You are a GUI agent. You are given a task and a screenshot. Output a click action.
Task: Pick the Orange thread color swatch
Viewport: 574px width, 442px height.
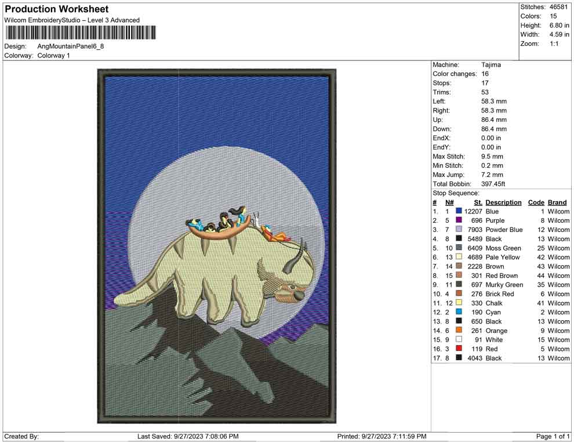click(459, 330)
